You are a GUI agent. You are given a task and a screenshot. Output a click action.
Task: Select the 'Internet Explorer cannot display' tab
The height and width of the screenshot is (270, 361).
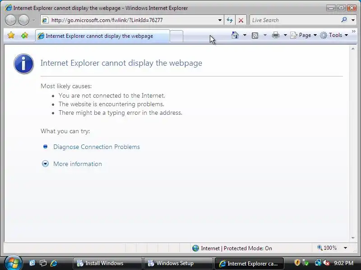pos(102,36)
